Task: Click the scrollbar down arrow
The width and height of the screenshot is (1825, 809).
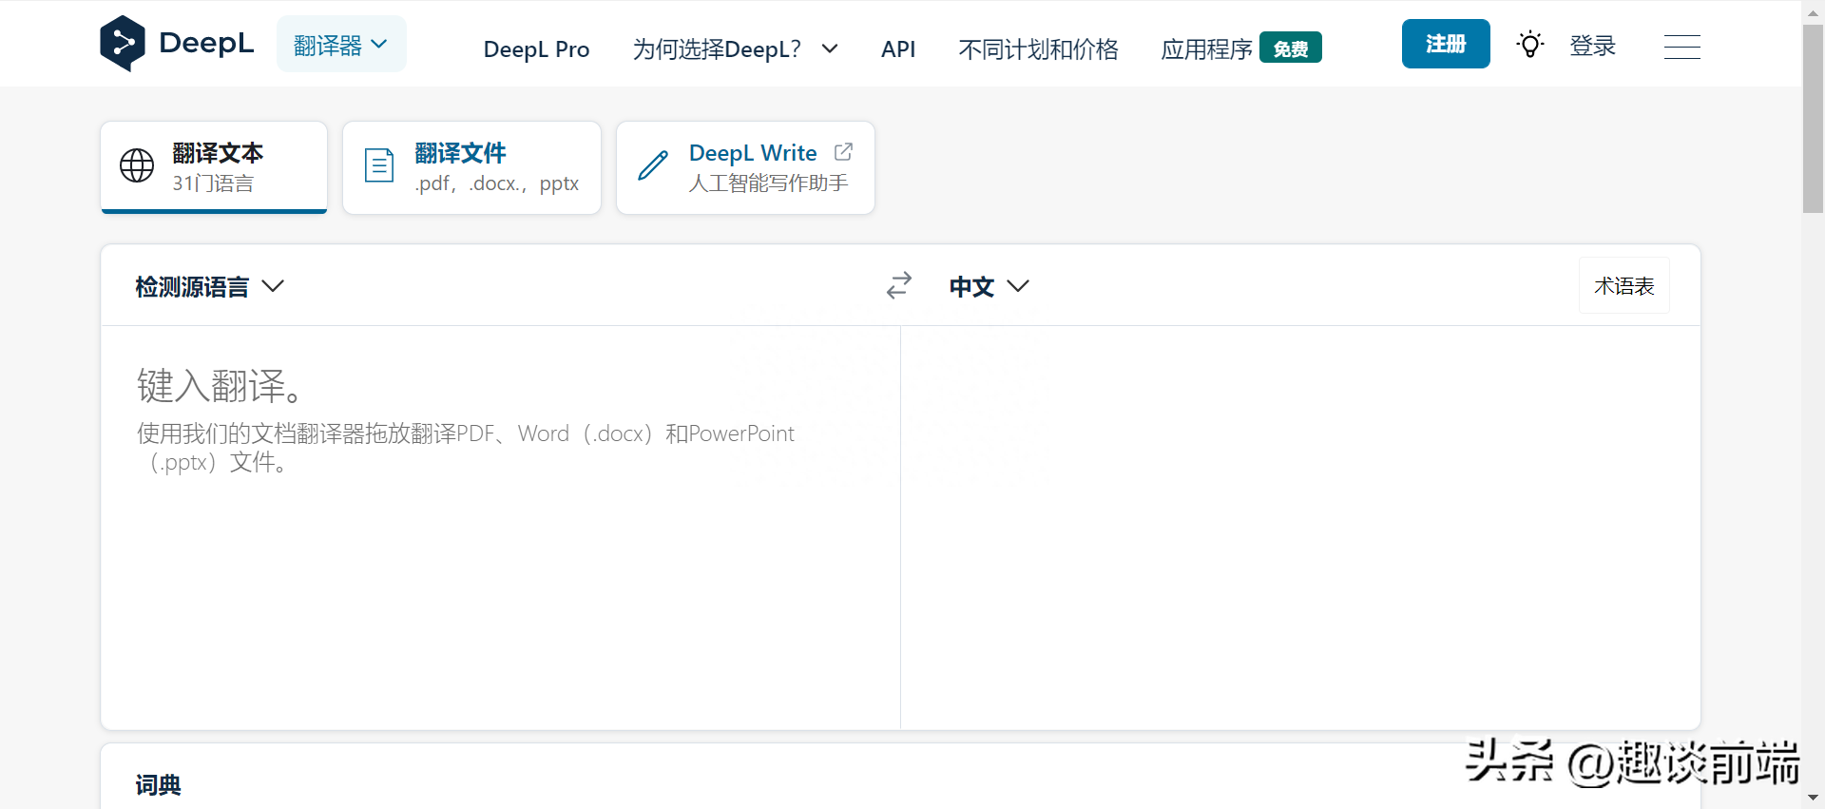Action: 1813,798
